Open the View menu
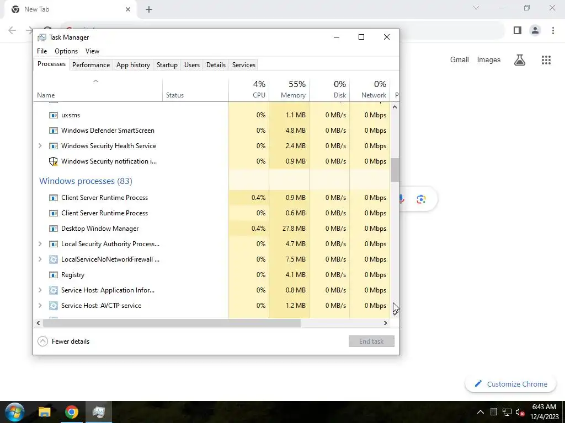The width and height of the screenshot is (565, 423). click(x=92, y=51)
